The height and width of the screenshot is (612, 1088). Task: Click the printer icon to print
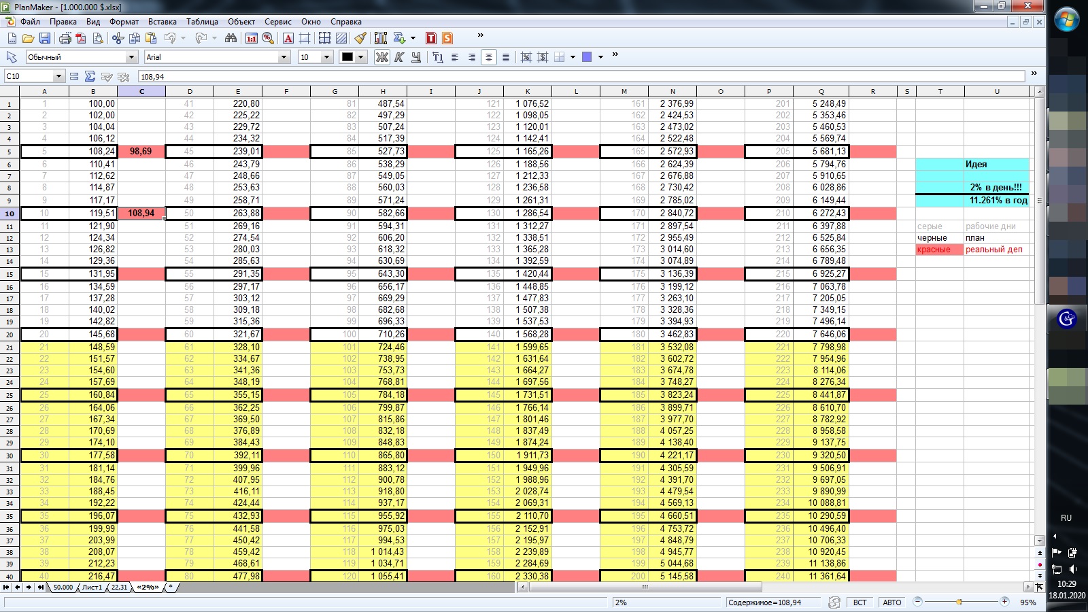tap(65, 38)
